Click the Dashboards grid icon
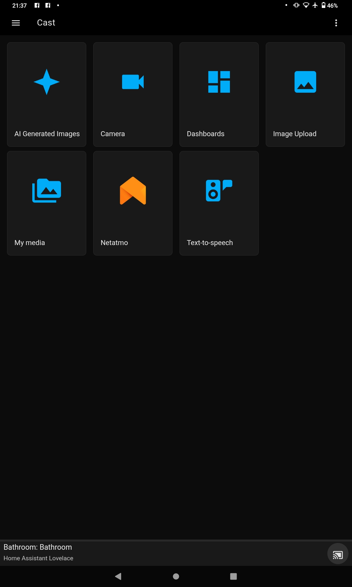This screenshot has width=352, height=587. click(219, 82)
